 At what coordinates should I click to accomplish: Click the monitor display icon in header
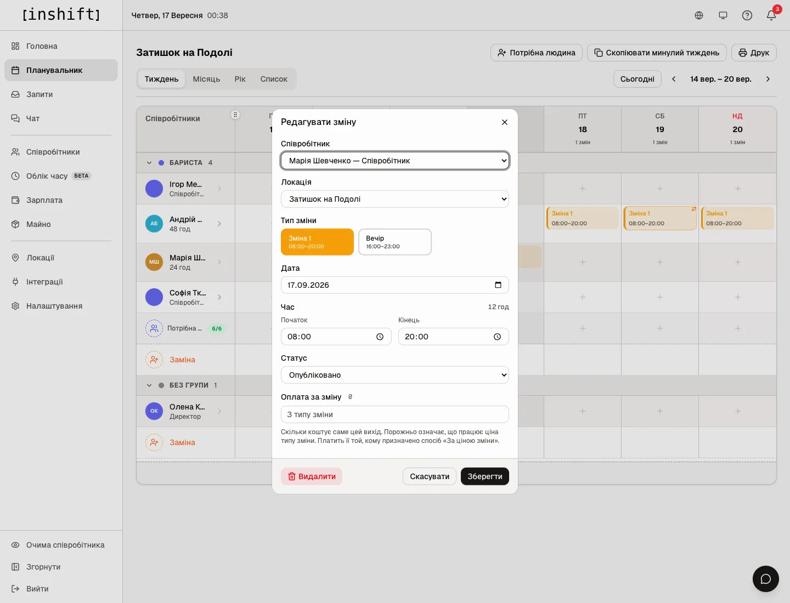tap(723, 15)
